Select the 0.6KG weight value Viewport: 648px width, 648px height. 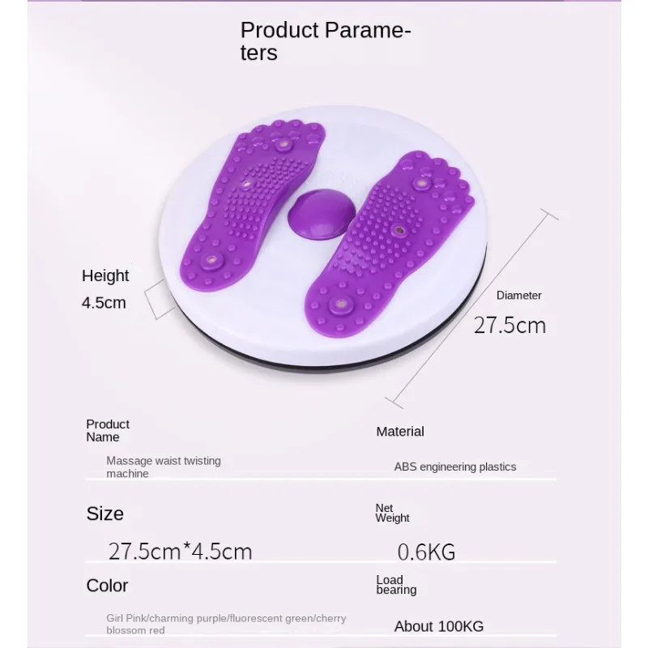click(426, 552)
